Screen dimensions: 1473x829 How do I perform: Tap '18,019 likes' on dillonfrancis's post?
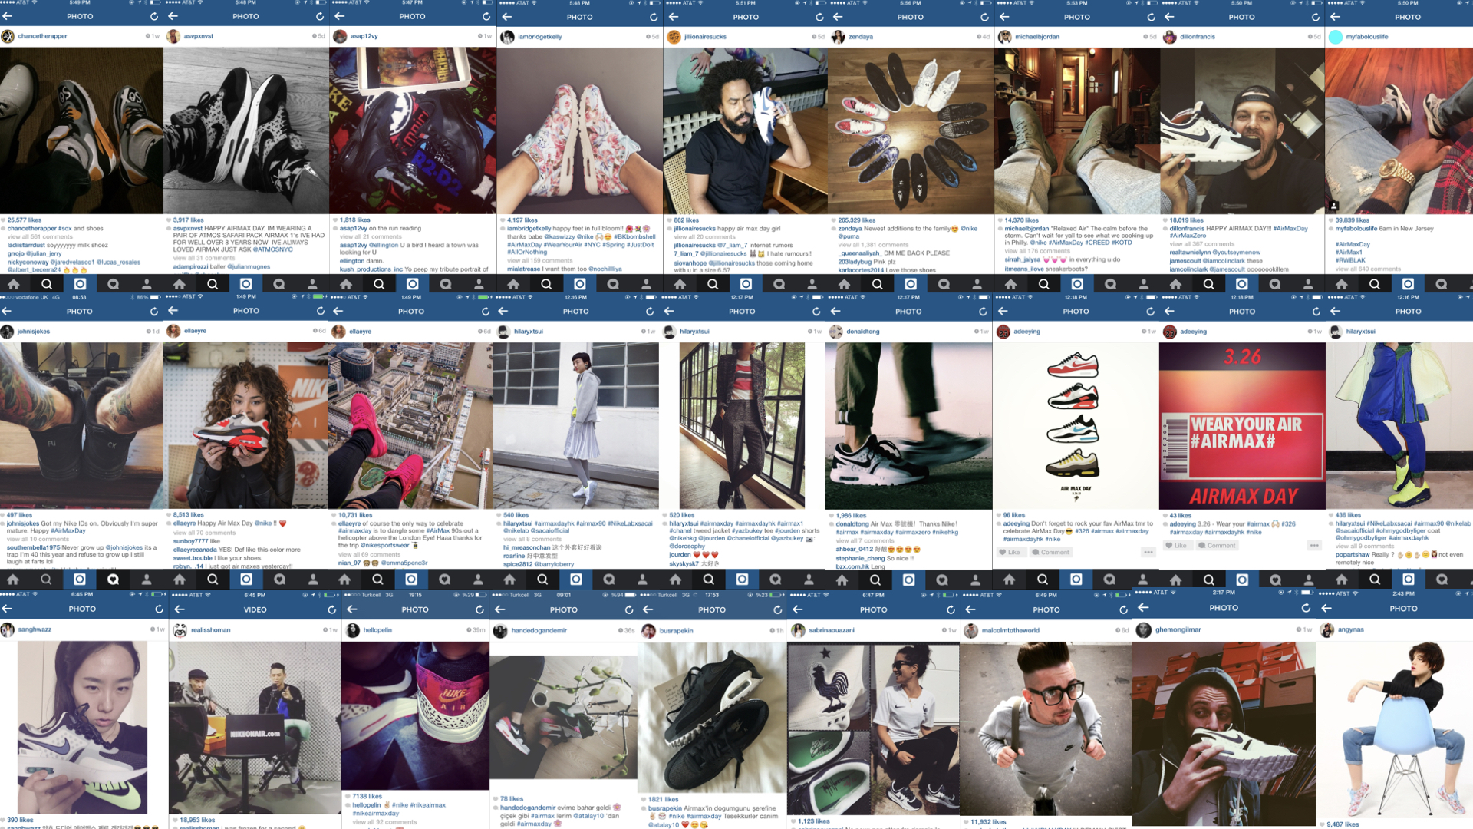[x=1187, y=220]
